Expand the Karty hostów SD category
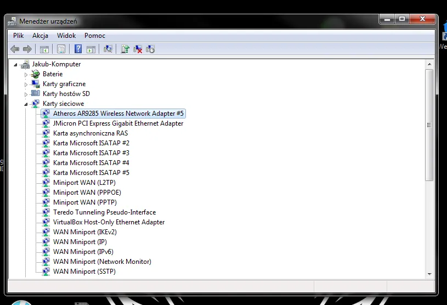Viewport: 447px width, 305px height. (x=26, y=94)
